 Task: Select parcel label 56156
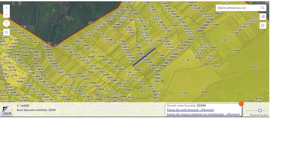tap(258, 99)
